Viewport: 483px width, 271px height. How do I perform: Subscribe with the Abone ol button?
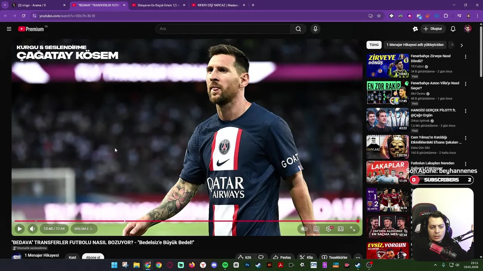(93, 257)
